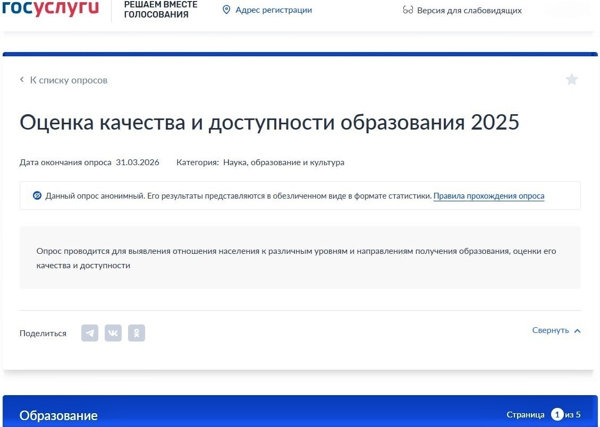Screen dimensions: 600x427
Task: Open Адрес регистрации selector
Action: tap(273, 10)
